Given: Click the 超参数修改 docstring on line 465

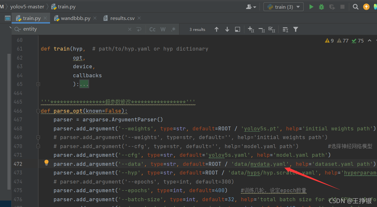Looking at the screenshot, I should pyautogui.click(x=118, y=102).
